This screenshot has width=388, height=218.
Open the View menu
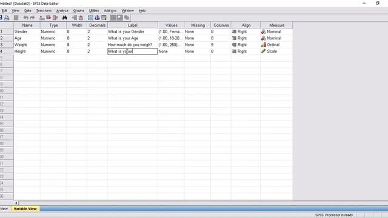point(15,11)
